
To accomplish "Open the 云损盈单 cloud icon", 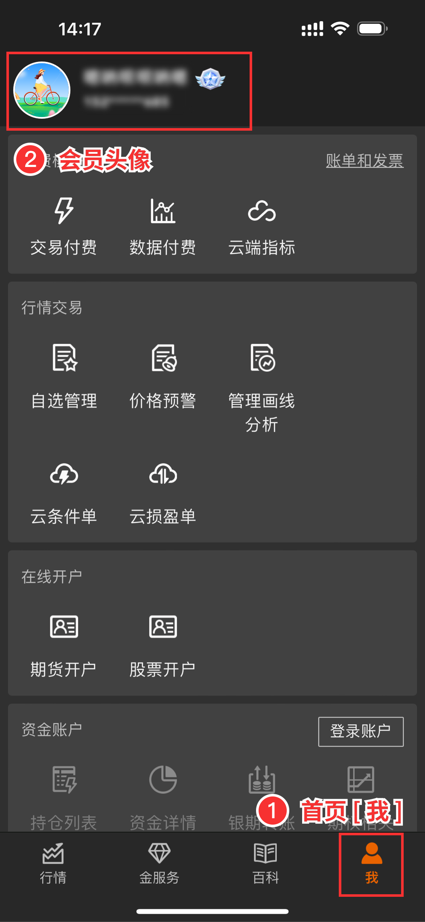I will coord(163,474).
